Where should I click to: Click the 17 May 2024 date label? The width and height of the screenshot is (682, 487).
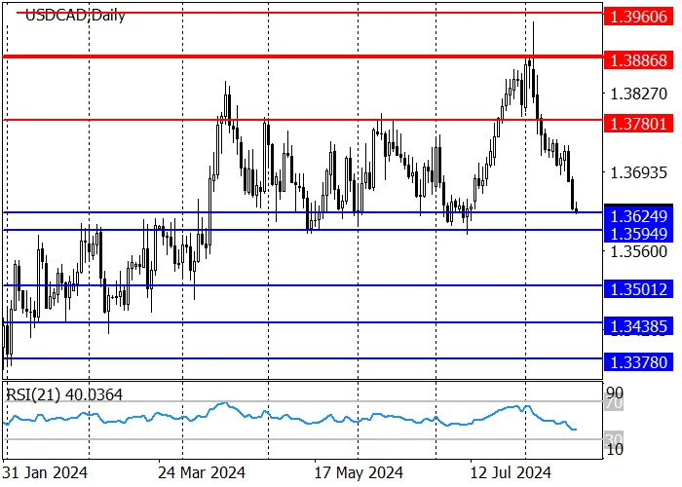[x=359, y=472]
